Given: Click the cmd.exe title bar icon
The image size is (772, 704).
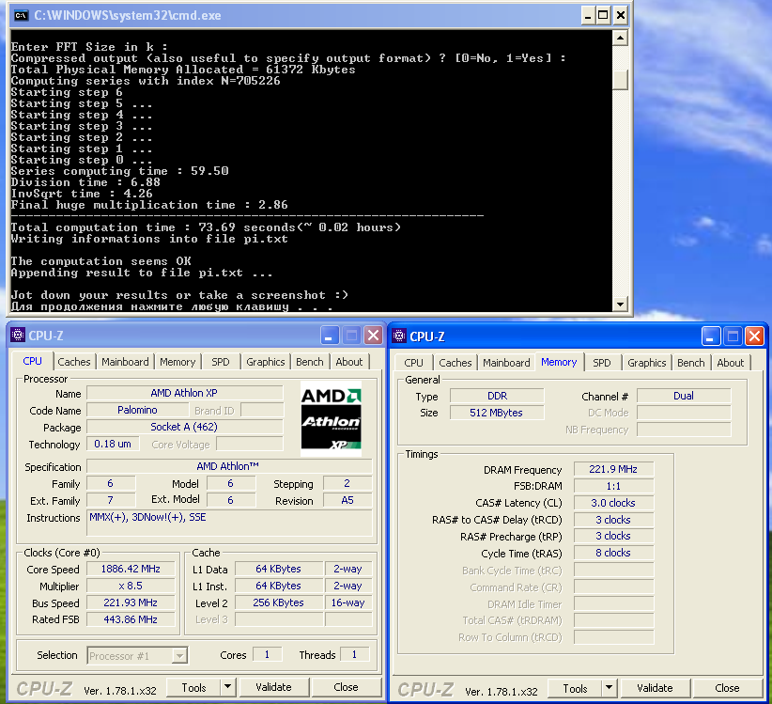Looking at the screenshot, I should pyautogui.click(x=21, y=15).
